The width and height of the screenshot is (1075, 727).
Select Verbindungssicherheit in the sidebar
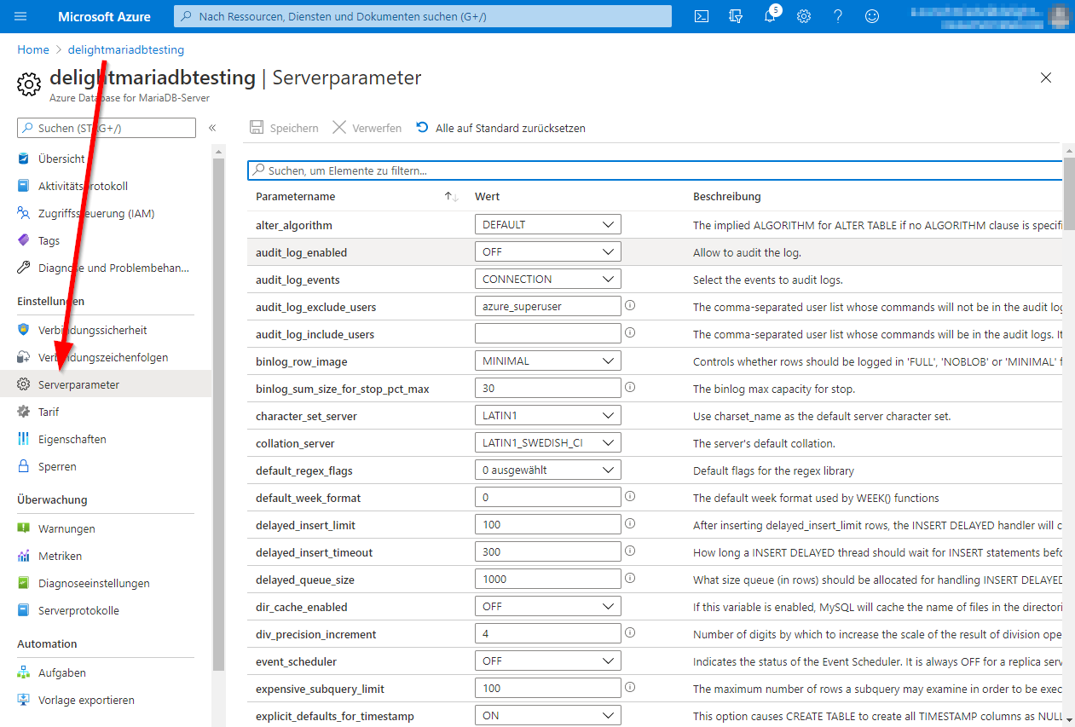[x=92, y=330]
